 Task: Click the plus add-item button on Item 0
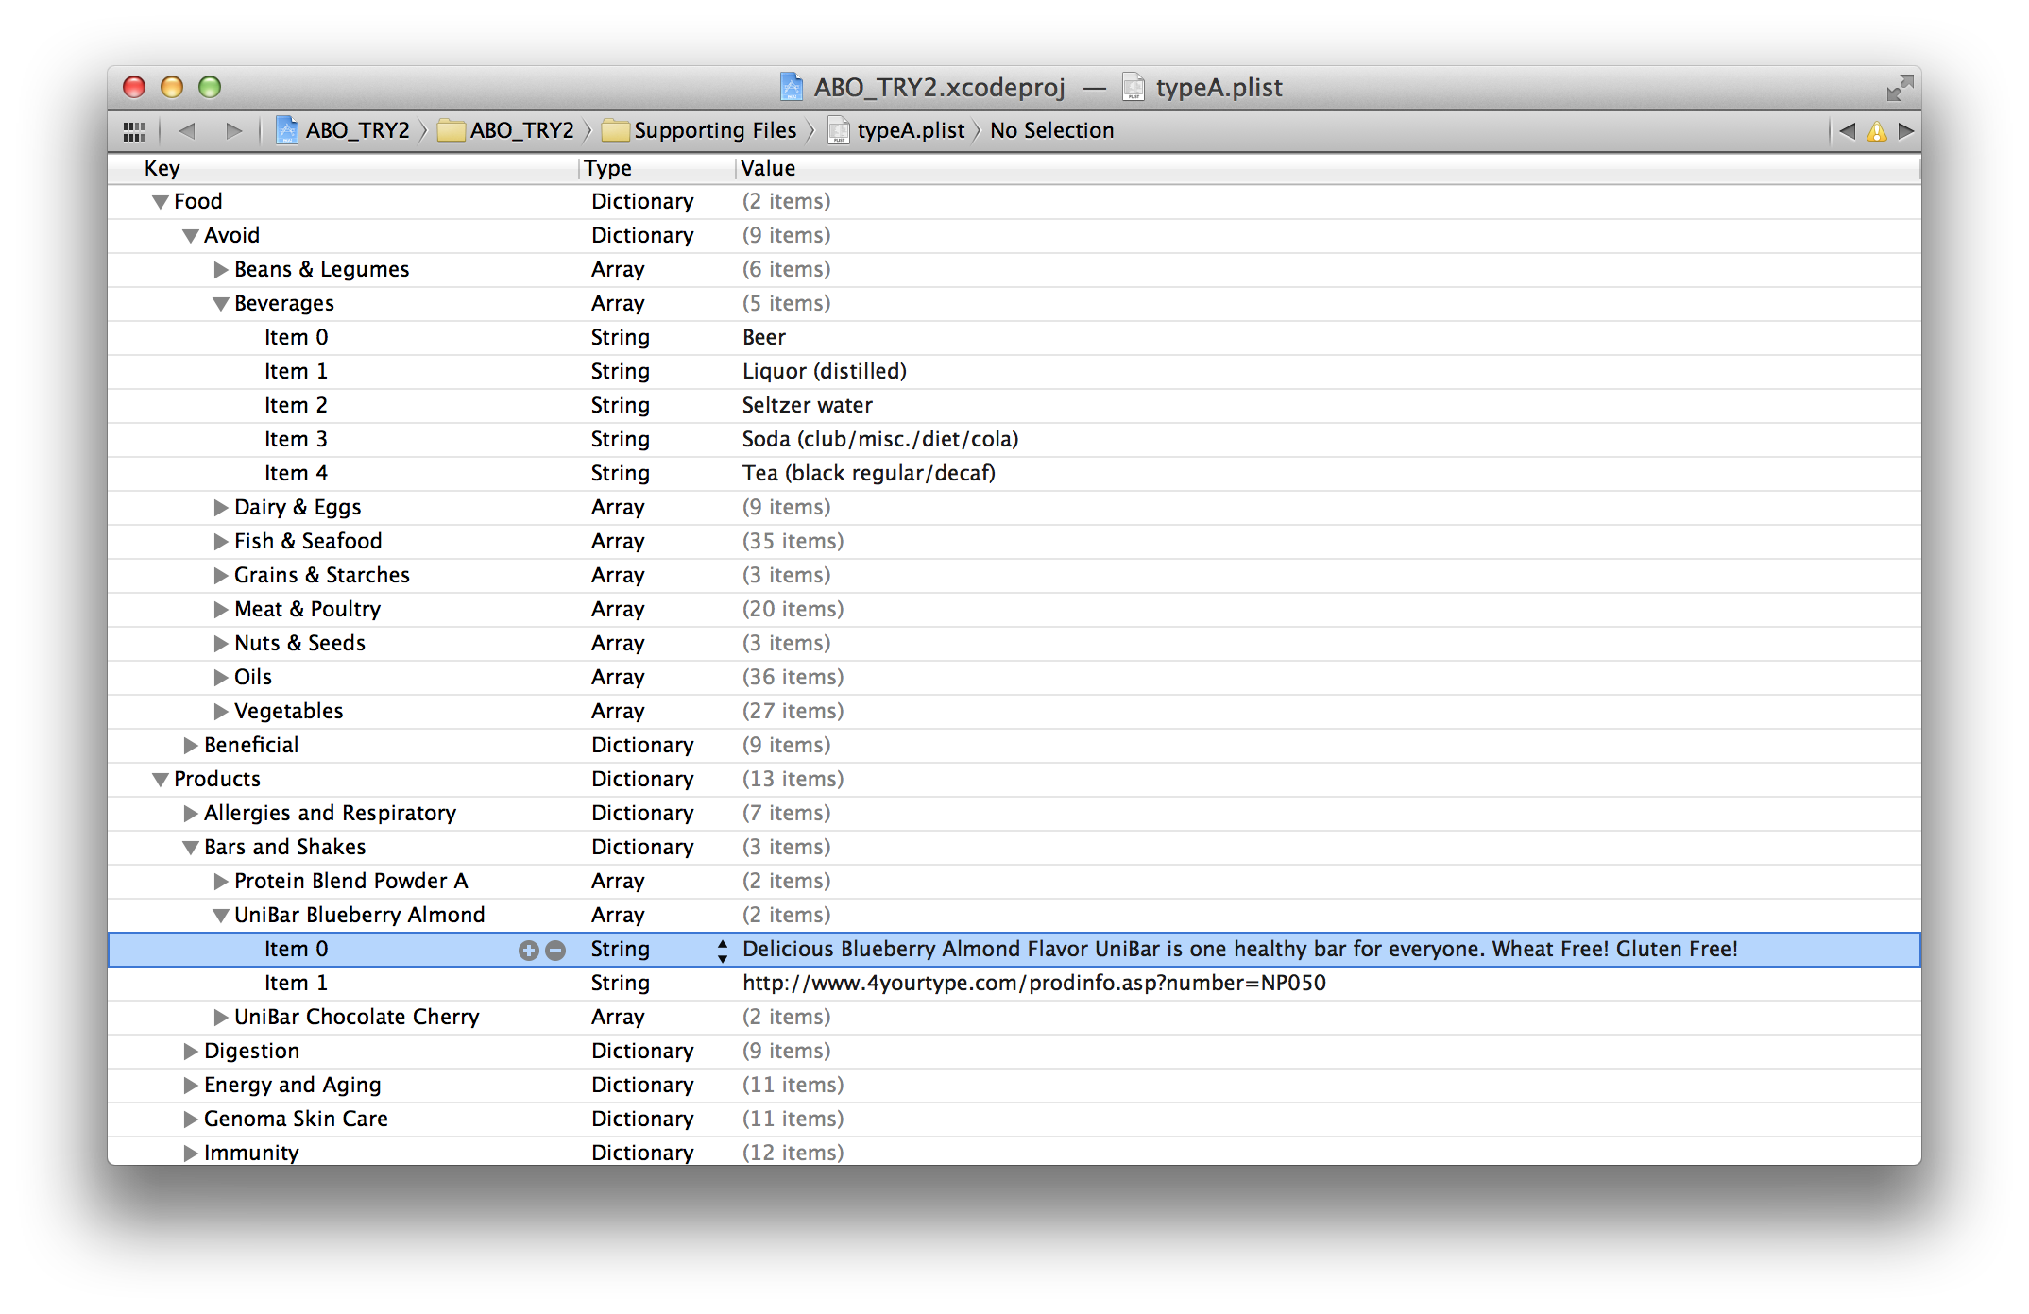[529, 951]
